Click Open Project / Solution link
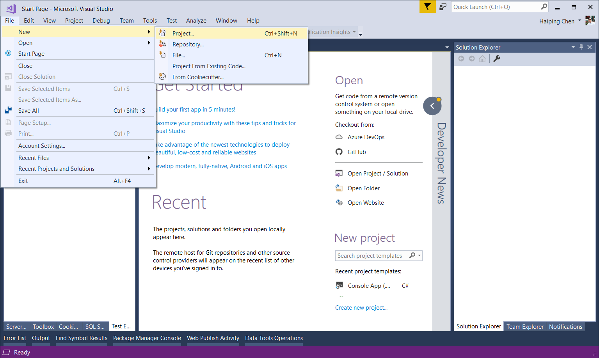The height and width of the screenshot is (358, 599). tap(377, 174)
